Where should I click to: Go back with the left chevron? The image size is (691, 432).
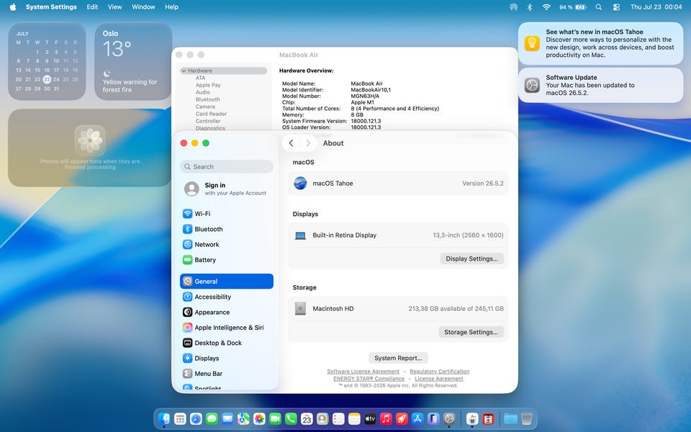click(292, 143)
